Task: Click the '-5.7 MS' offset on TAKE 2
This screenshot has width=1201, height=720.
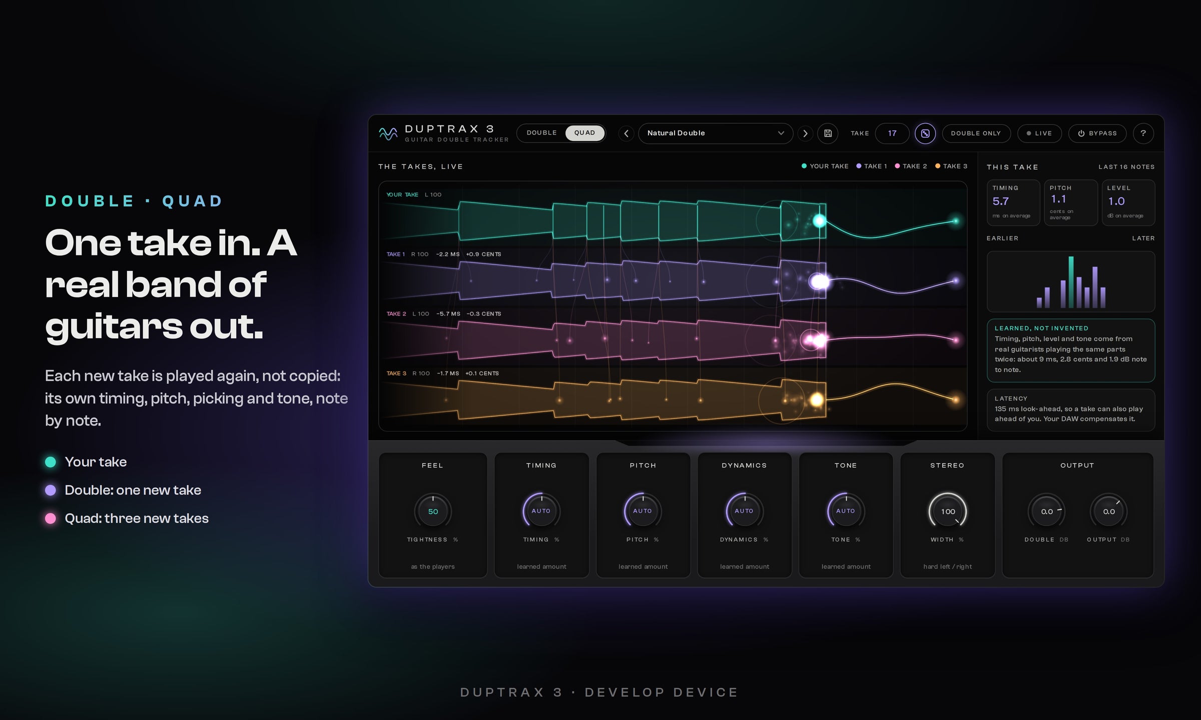Action: (448, 313)
